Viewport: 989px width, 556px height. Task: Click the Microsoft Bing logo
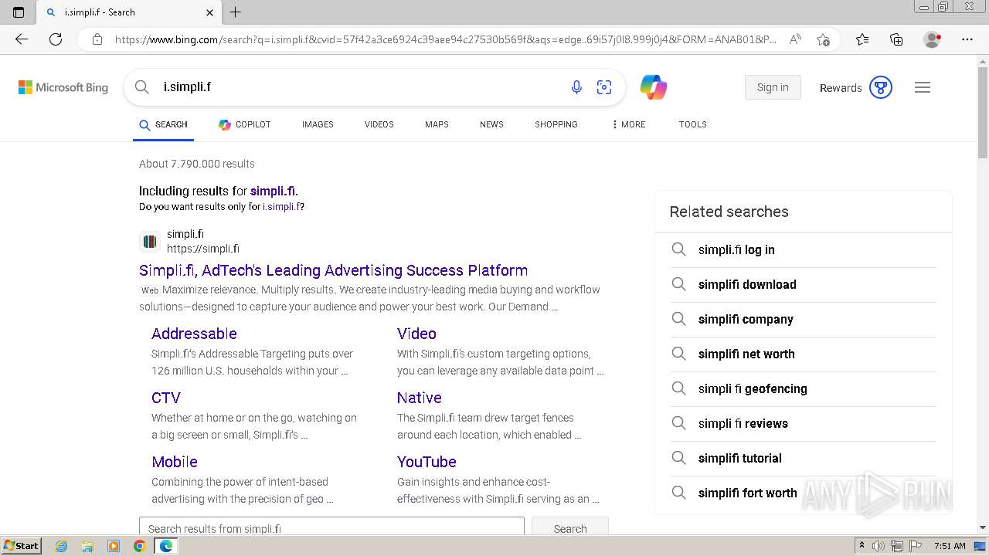point(63,87)
